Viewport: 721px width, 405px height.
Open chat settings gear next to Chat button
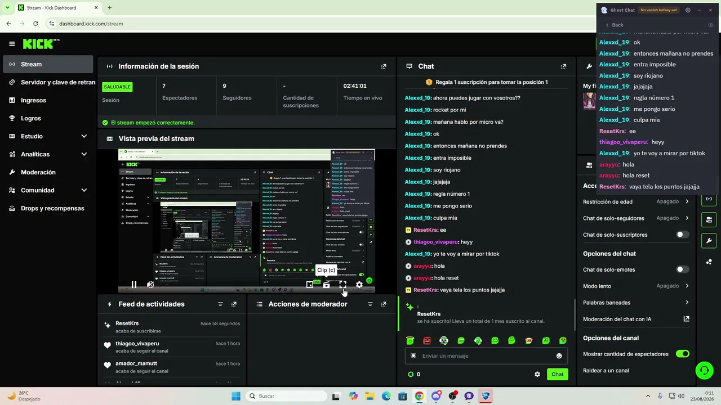pos(537,374)
